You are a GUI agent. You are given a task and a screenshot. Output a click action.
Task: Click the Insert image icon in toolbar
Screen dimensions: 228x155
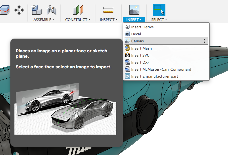coord(134,9)
